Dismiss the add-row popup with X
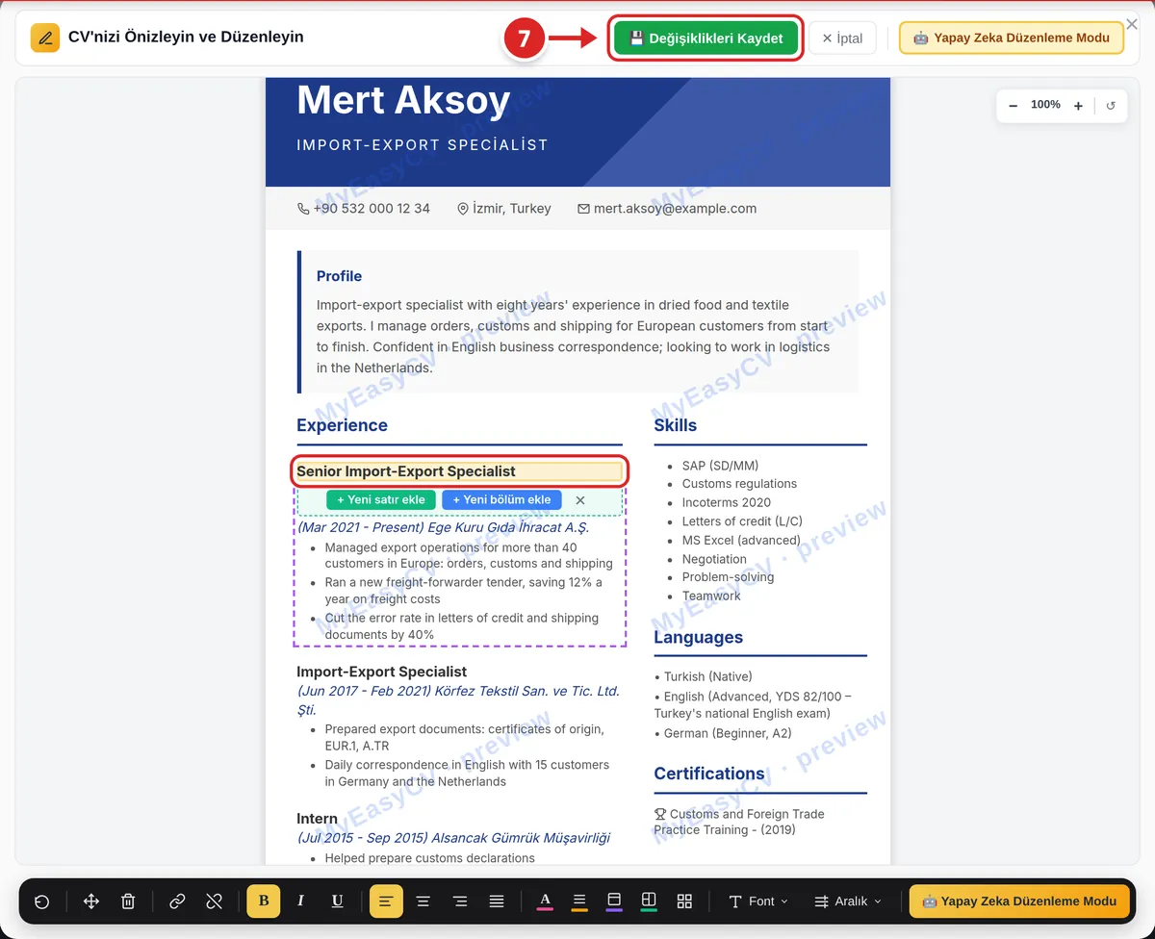The width and height of the screenshot is (1155, 939). point(580,500)
